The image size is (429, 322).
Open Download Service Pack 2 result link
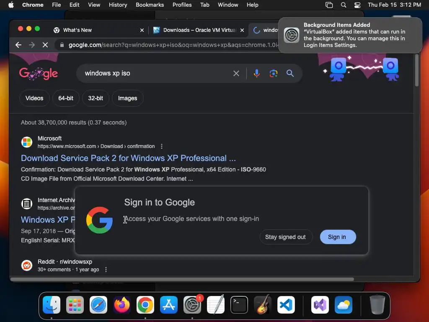[x=128, y=158]
